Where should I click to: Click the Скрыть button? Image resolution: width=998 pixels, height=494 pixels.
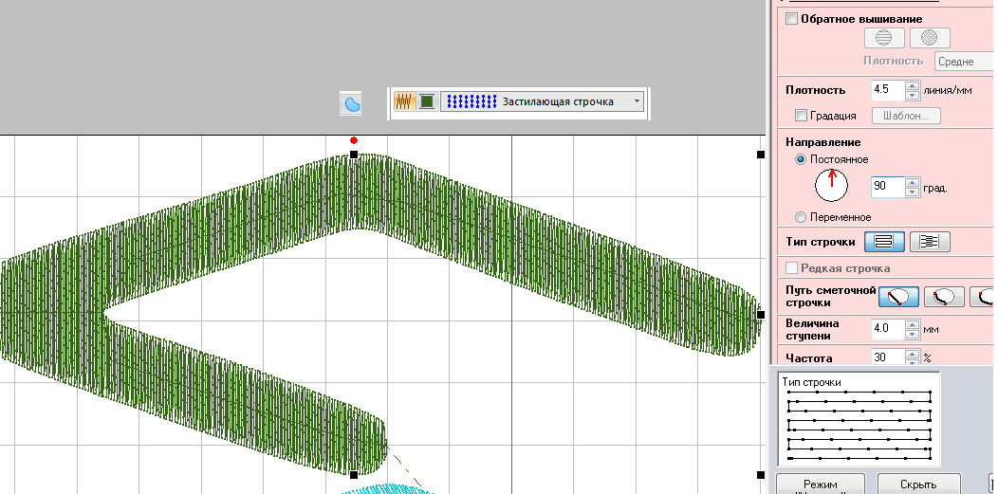click(x=918, y=484)
